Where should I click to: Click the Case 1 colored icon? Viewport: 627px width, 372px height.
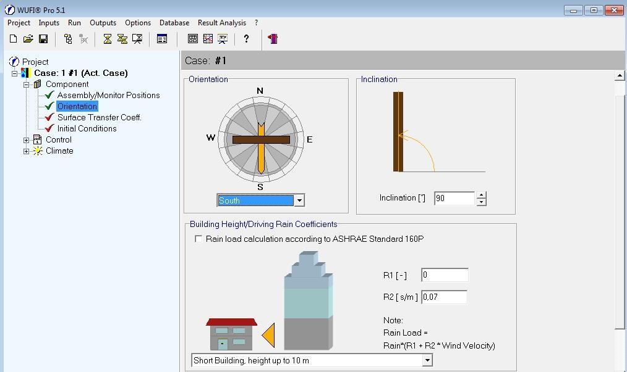point(25,73)
